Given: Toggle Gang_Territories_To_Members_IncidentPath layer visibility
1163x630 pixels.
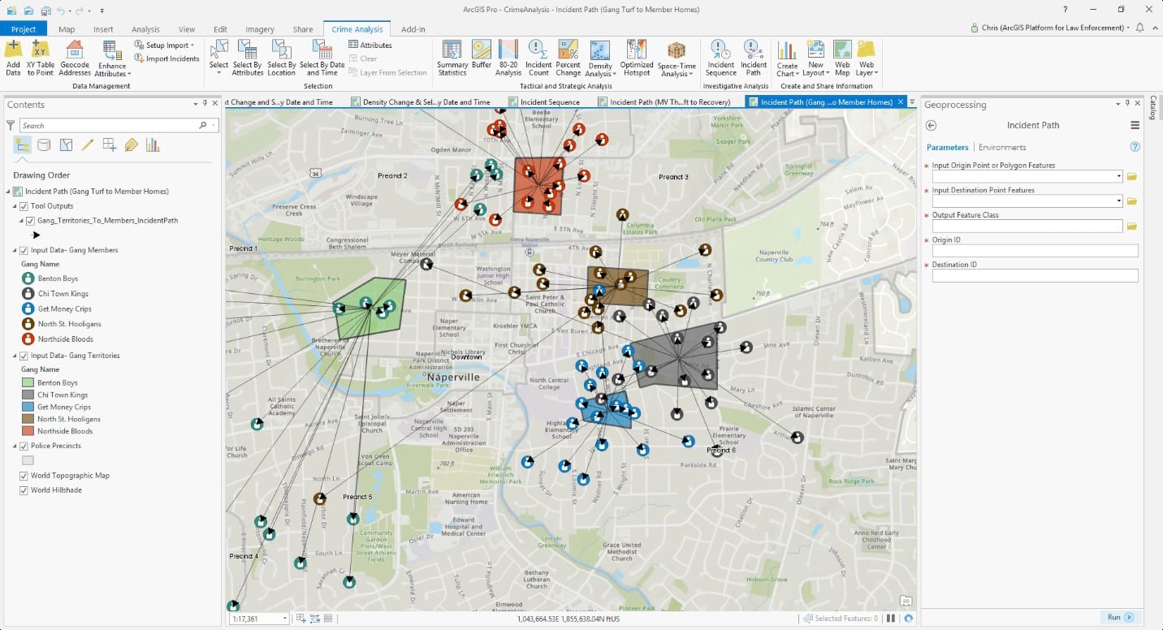Looking at the screenshot, I should coord(30,220).
